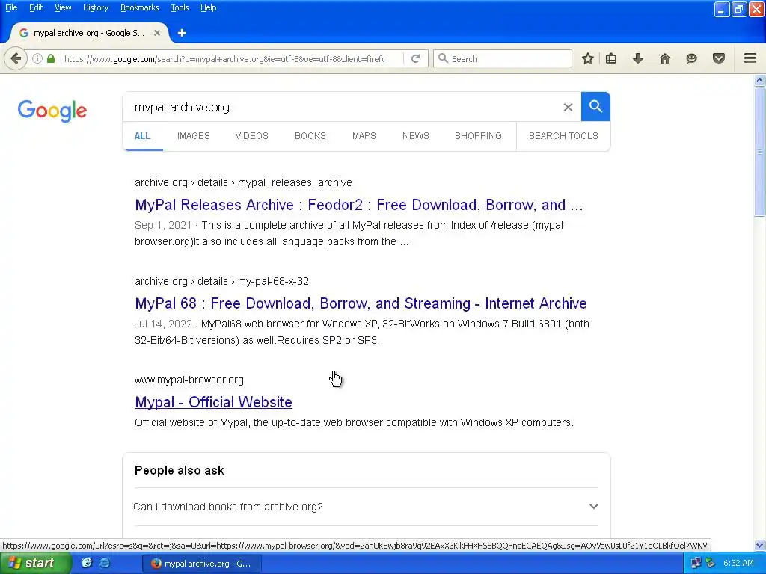
Task: Reload the page with the refresh icon
Action: (x=416, y=58)
